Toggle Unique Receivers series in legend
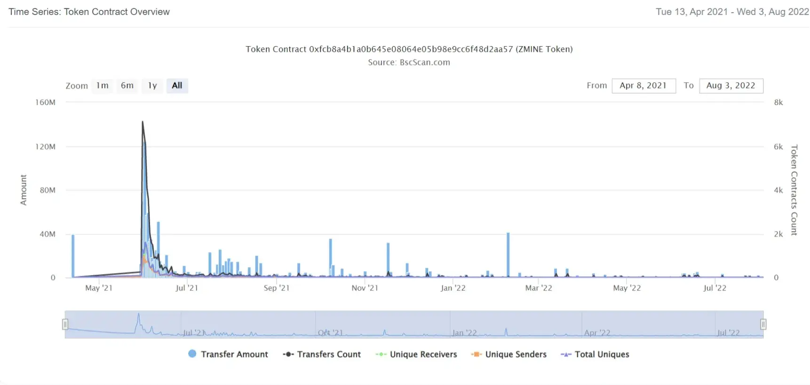The height and width of the screenshot is (385, 810). pos(416,354)
